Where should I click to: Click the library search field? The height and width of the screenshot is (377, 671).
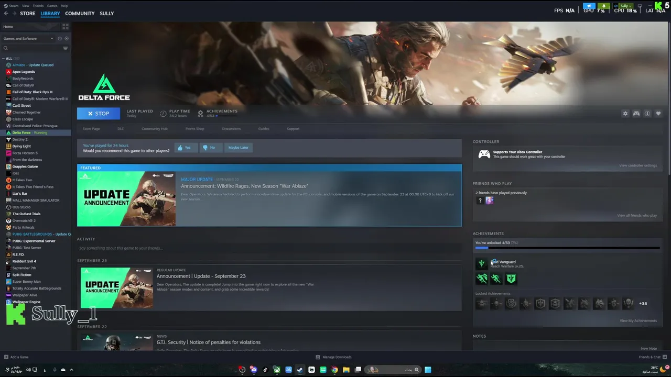[x=31, y=48]
